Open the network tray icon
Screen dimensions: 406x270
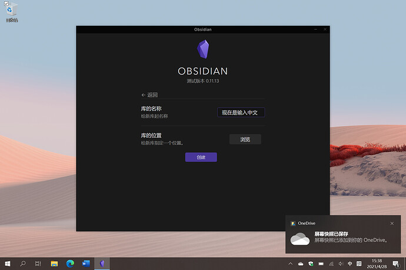click(x=331, y=264)
